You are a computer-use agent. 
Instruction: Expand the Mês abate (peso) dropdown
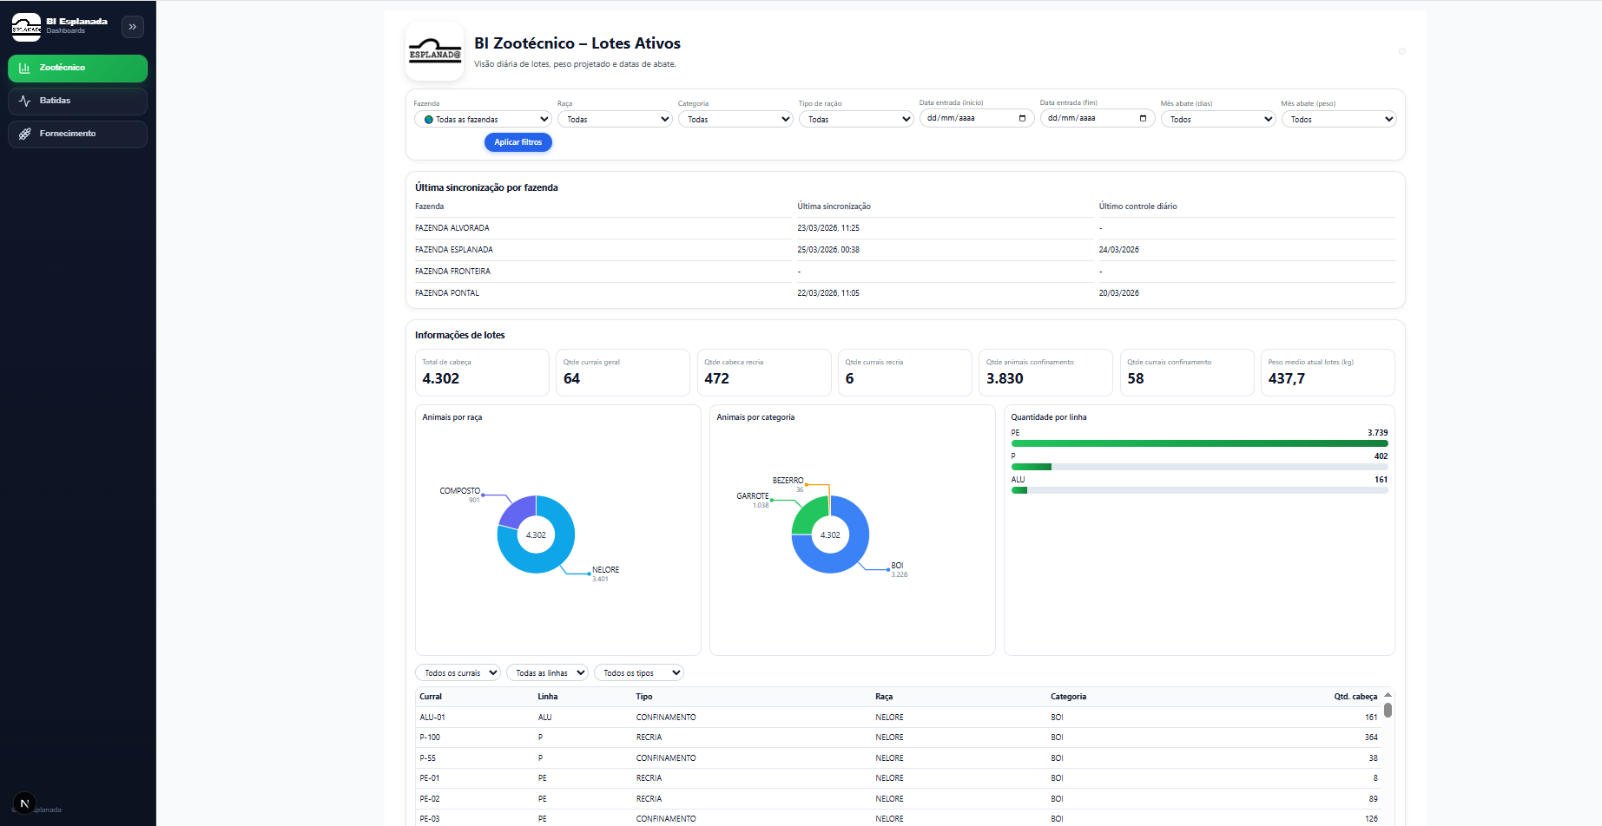coord(1339,120)
